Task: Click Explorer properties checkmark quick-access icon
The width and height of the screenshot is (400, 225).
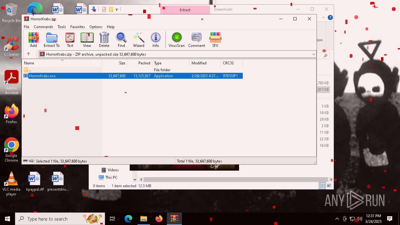Action: [104, 10]
